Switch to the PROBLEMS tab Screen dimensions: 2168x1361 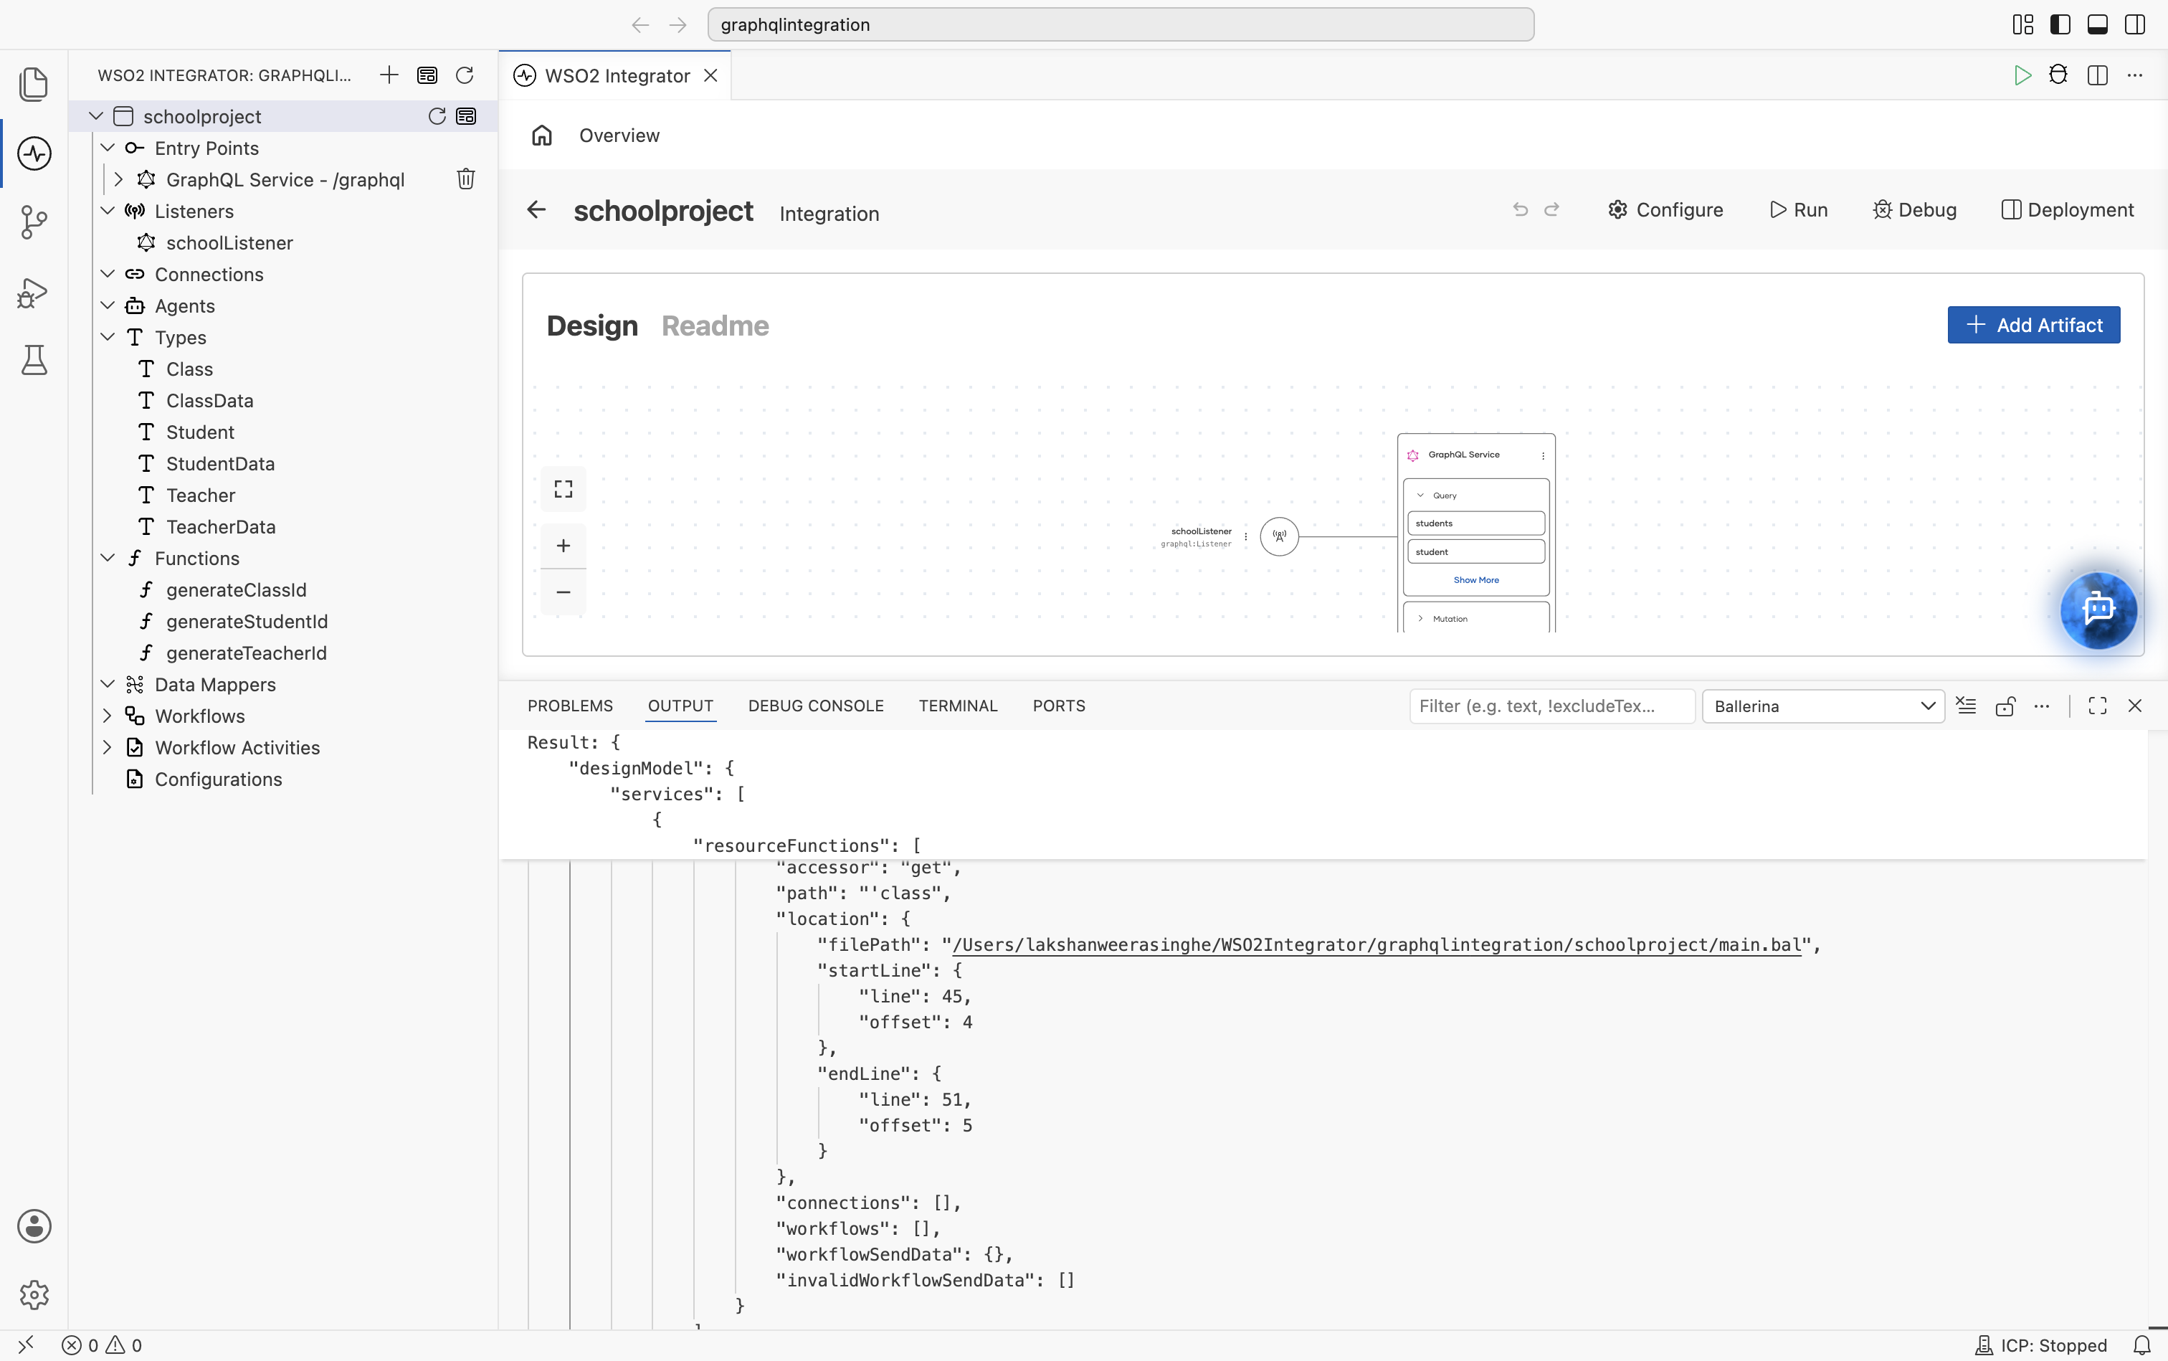tap(570, 706)
